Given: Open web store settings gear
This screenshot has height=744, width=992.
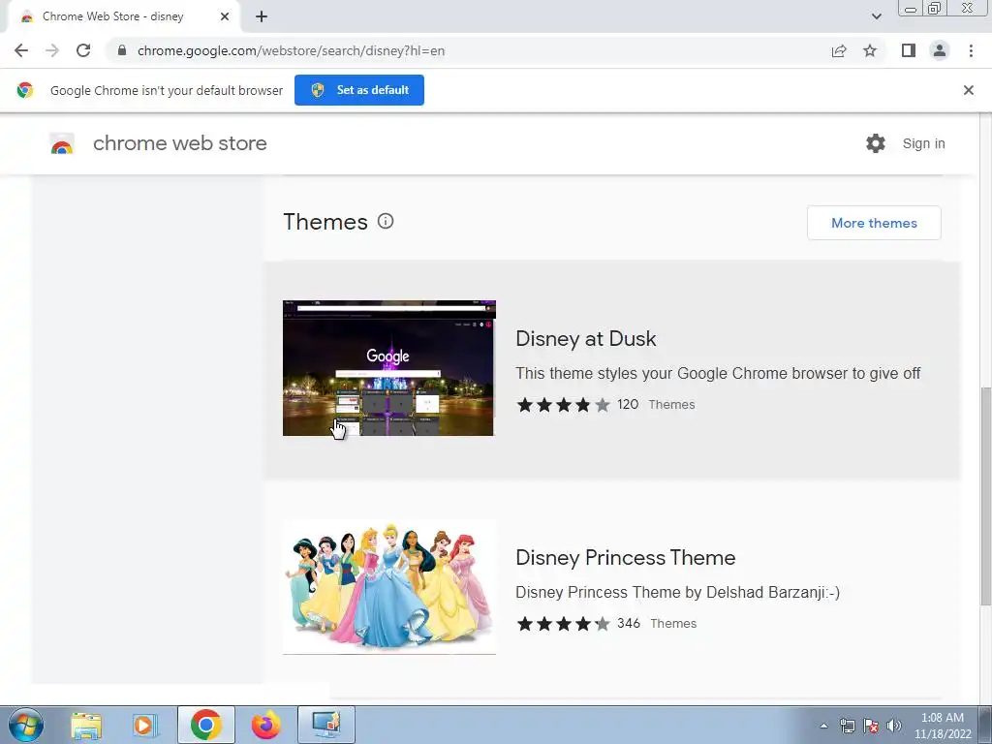Looking at the screenshot, I should coord(876,143).
